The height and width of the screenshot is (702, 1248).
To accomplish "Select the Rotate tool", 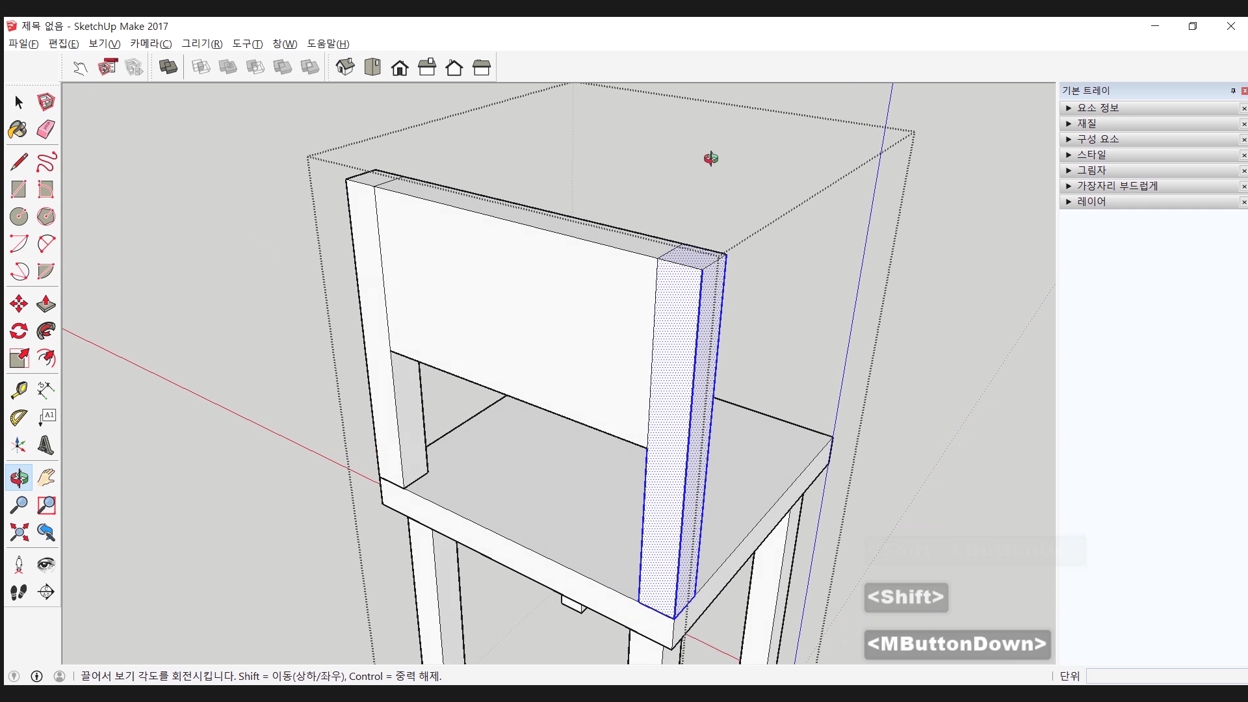I will 18,331.
